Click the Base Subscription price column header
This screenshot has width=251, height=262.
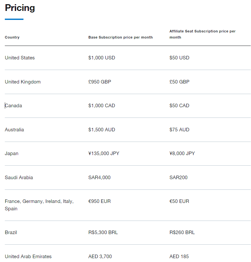[121, 37]
